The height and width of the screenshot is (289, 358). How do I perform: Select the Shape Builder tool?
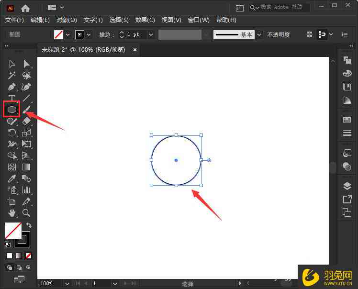pyautogui.click(x=12, y=156)
